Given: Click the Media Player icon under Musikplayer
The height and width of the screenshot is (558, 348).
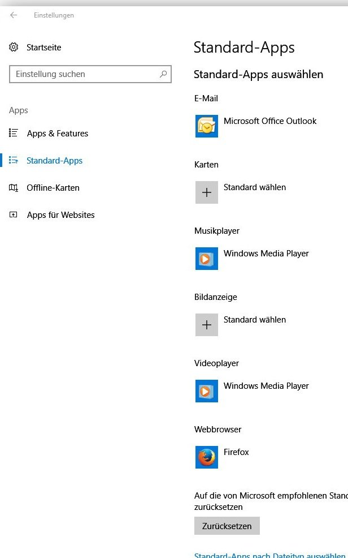Looking at the screenshot, I should (207, 259).
